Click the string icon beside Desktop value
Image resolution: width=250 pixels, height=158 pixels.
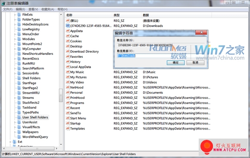(x=68, y=46)
